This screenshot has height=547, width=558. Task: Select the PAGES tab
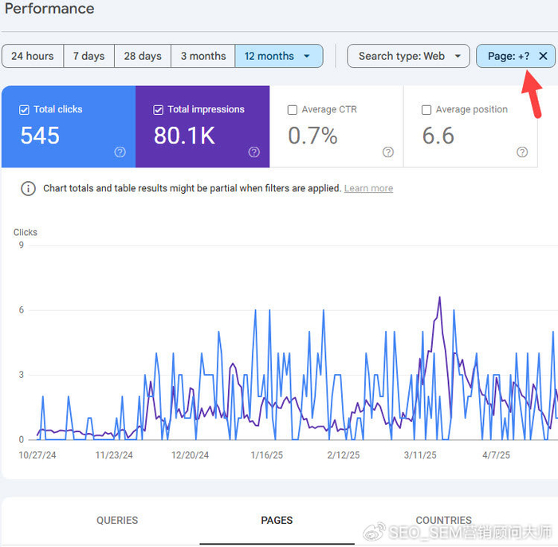(277, 521)
